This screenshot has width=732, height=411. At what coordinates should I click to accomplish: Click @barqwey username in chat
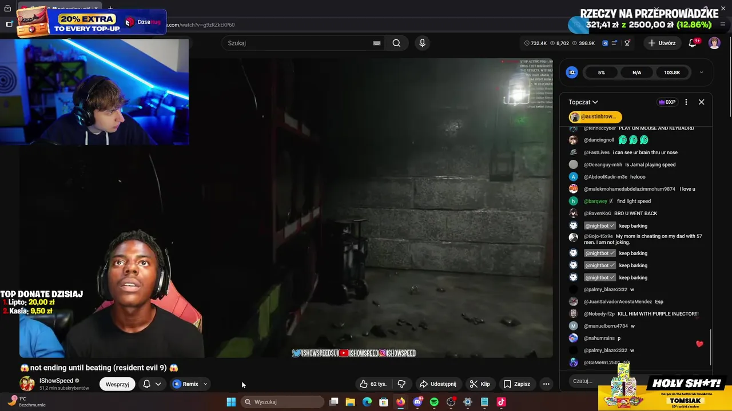pyautogui.click(x=595, y=201)
